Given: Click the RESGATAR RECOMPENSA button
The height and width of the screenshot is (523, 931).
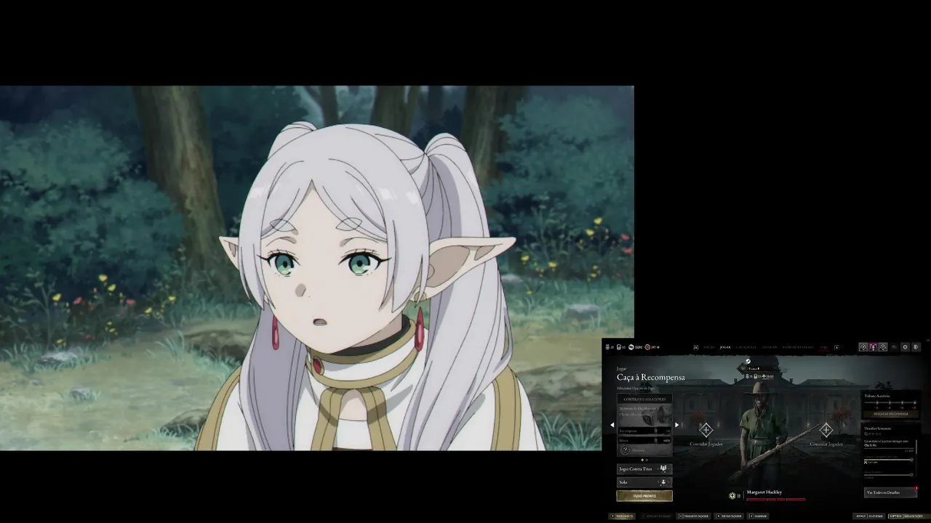Looking at the screenshot, I should coord(890,414).
